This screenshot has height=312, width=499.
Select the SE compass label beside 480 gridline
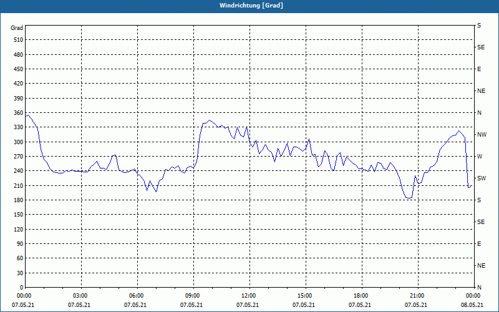481,47
